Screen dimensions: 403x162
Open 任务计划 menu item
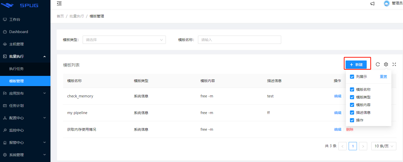point(25,106)
